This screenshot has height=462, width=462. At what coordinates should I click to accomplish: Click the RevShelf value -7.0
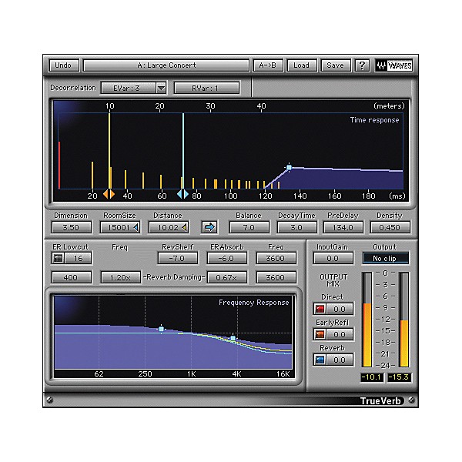tap(177, 259)
